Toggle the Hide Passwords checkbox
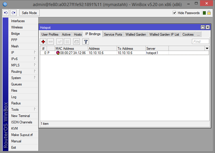The width and height of the screenshot is (215, 153). point(174,13)
